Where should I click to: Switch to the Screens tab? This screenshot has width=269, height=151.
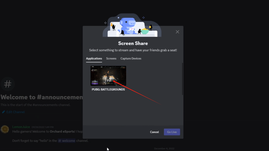click(x=111, y=59)
